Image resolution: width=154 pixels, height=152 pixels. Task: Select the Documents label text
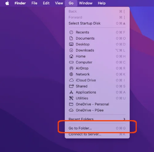coord(85,38)
